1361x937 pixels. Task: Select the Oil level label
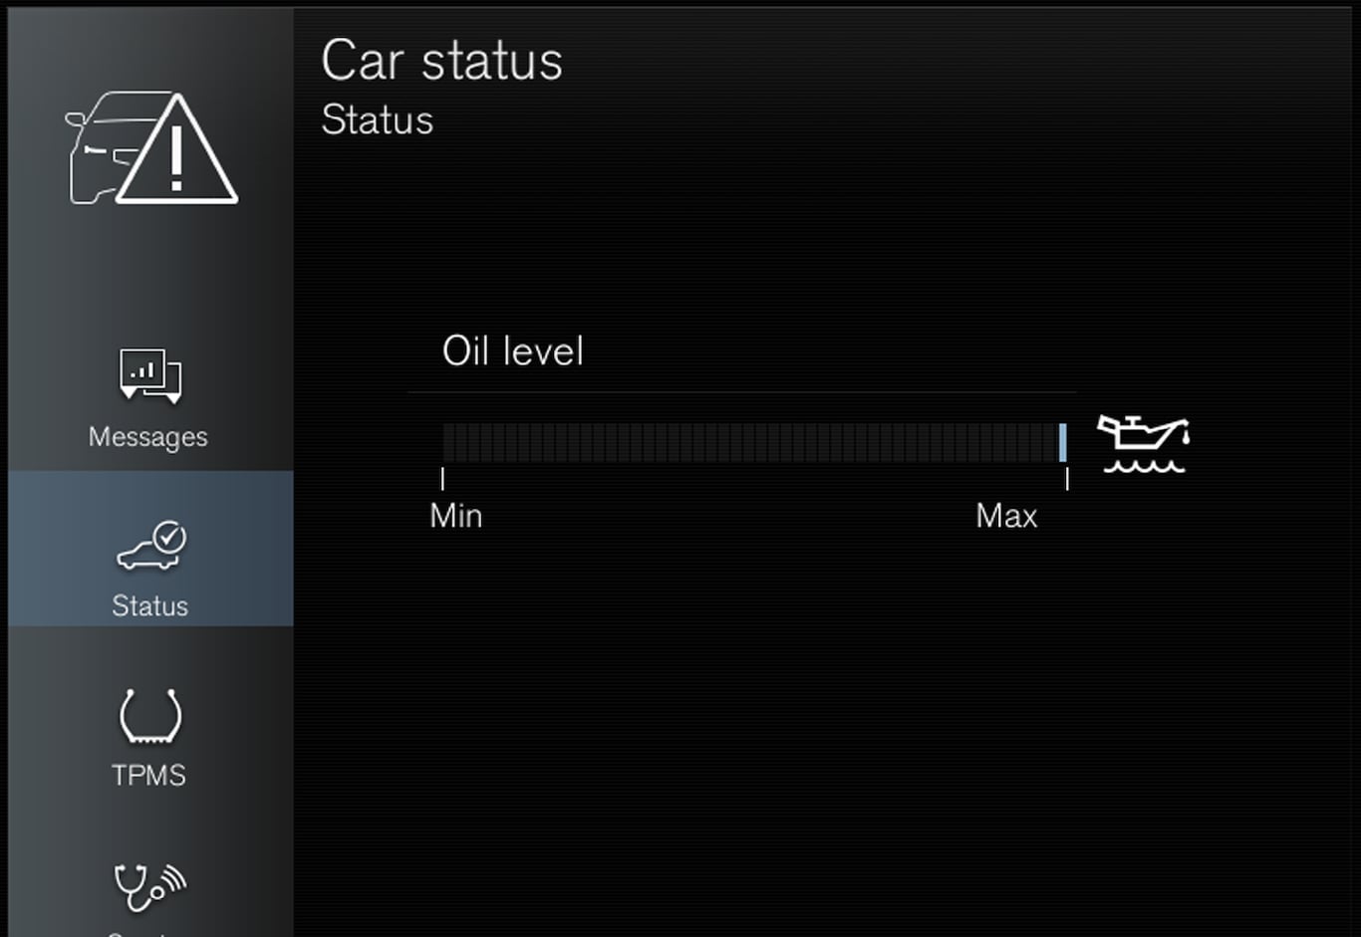[512, 351]
